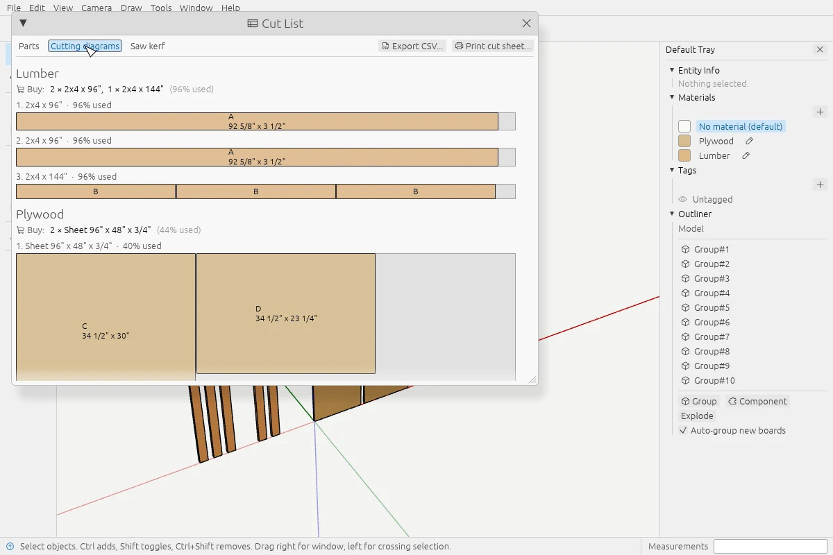833x555 pixels.
Task: Toggle Auto-group new boards checkbox
Action: tap(683, 431)
